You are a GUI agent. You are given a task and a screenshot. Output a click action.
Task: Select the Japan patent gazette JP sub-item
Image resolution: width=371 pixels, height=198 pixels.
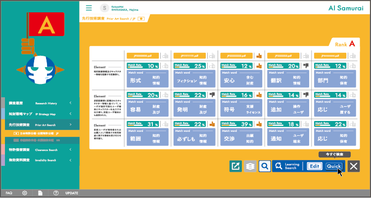39,133
